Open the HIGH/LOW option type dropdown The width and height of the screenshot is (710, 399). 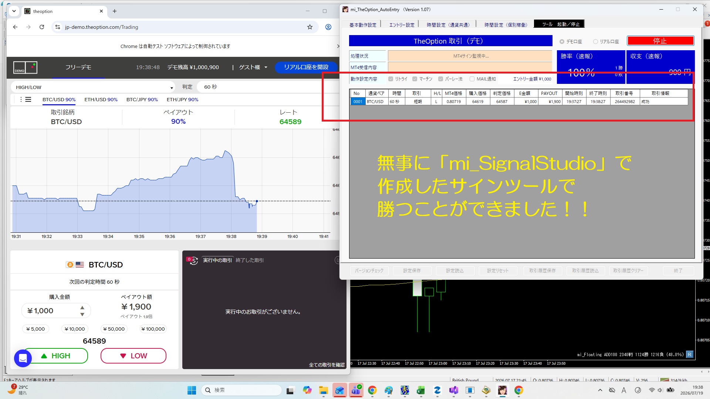pyautogui.click(x=93, y=87)
